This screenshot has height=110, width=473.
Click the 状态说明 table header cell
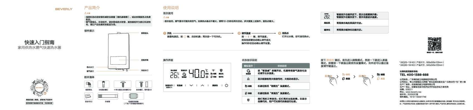282,66
